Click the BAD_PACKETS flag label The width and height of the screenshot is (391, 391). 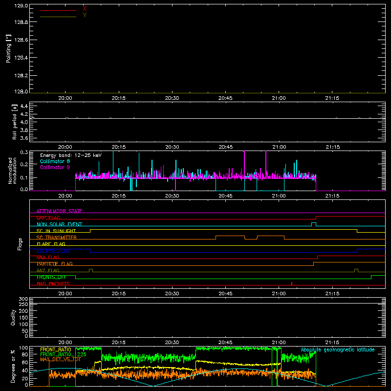click(53, 283)
